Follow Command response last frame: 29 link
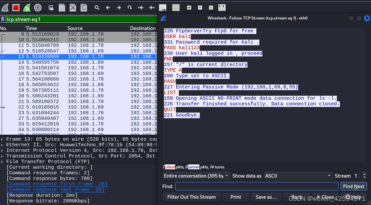The image size is (371, 205). (x=55, y=190)
